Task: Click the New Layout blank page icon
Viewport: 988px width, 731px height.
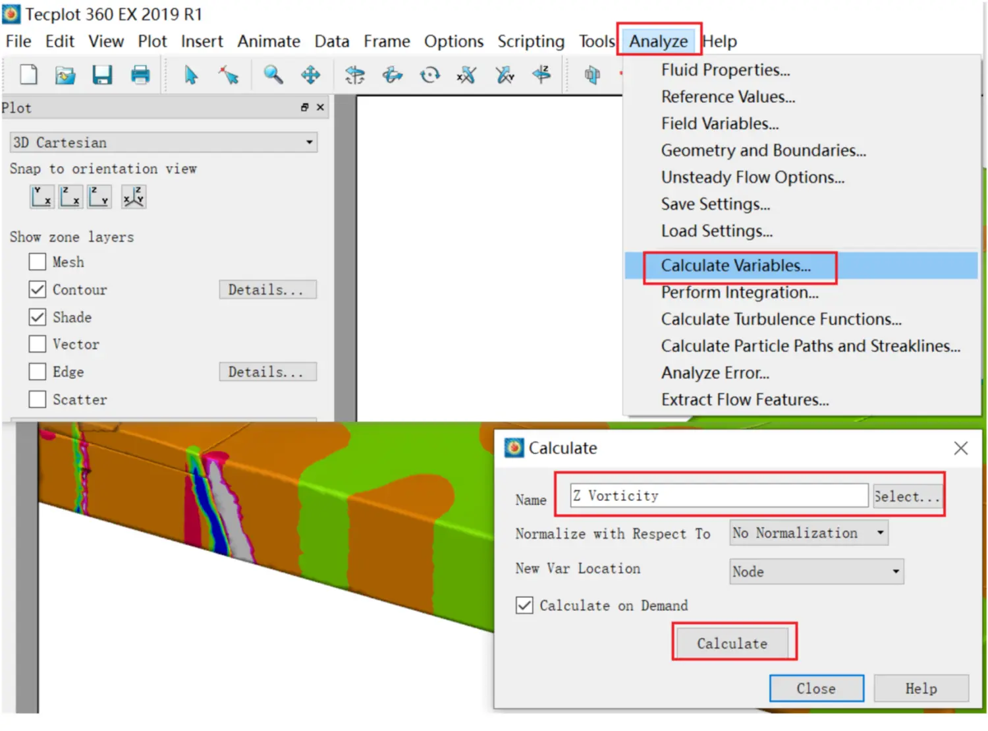Action: [x=28, y=74]
